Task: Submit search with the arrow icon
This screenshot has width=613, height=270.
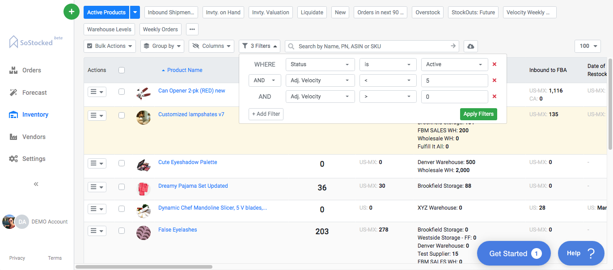Action: coord(453,46)
